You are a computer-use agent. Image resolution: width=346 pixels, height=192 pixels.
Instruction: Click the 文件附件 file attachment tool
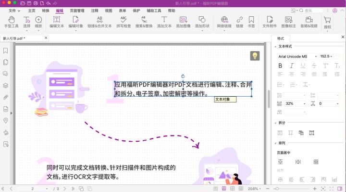tap(269, 22)
